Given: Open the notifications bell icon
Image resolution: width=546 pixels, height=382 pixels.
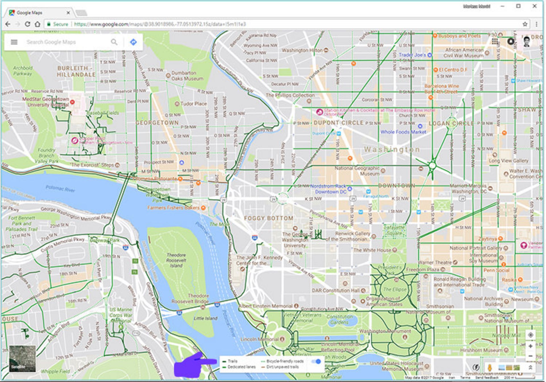Looking at the screenshot, I should (511, 41).
